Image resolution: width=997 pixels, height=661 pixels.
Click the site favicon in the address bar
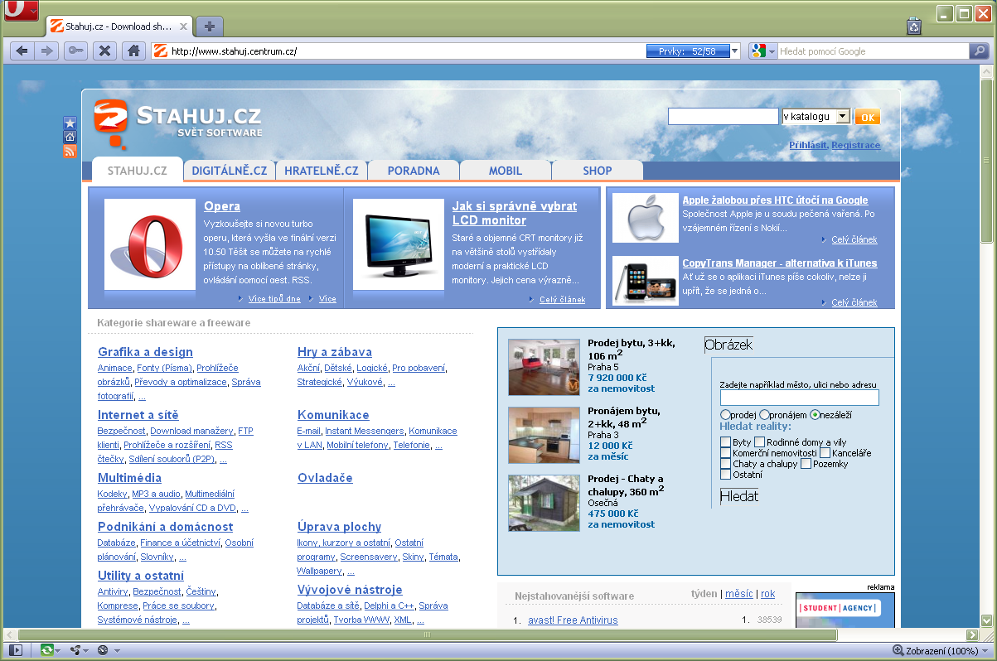tap(161, 51)
